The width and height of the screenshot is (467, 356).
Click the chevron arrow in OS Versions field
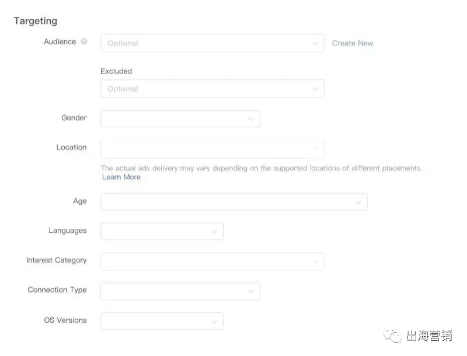214,322
